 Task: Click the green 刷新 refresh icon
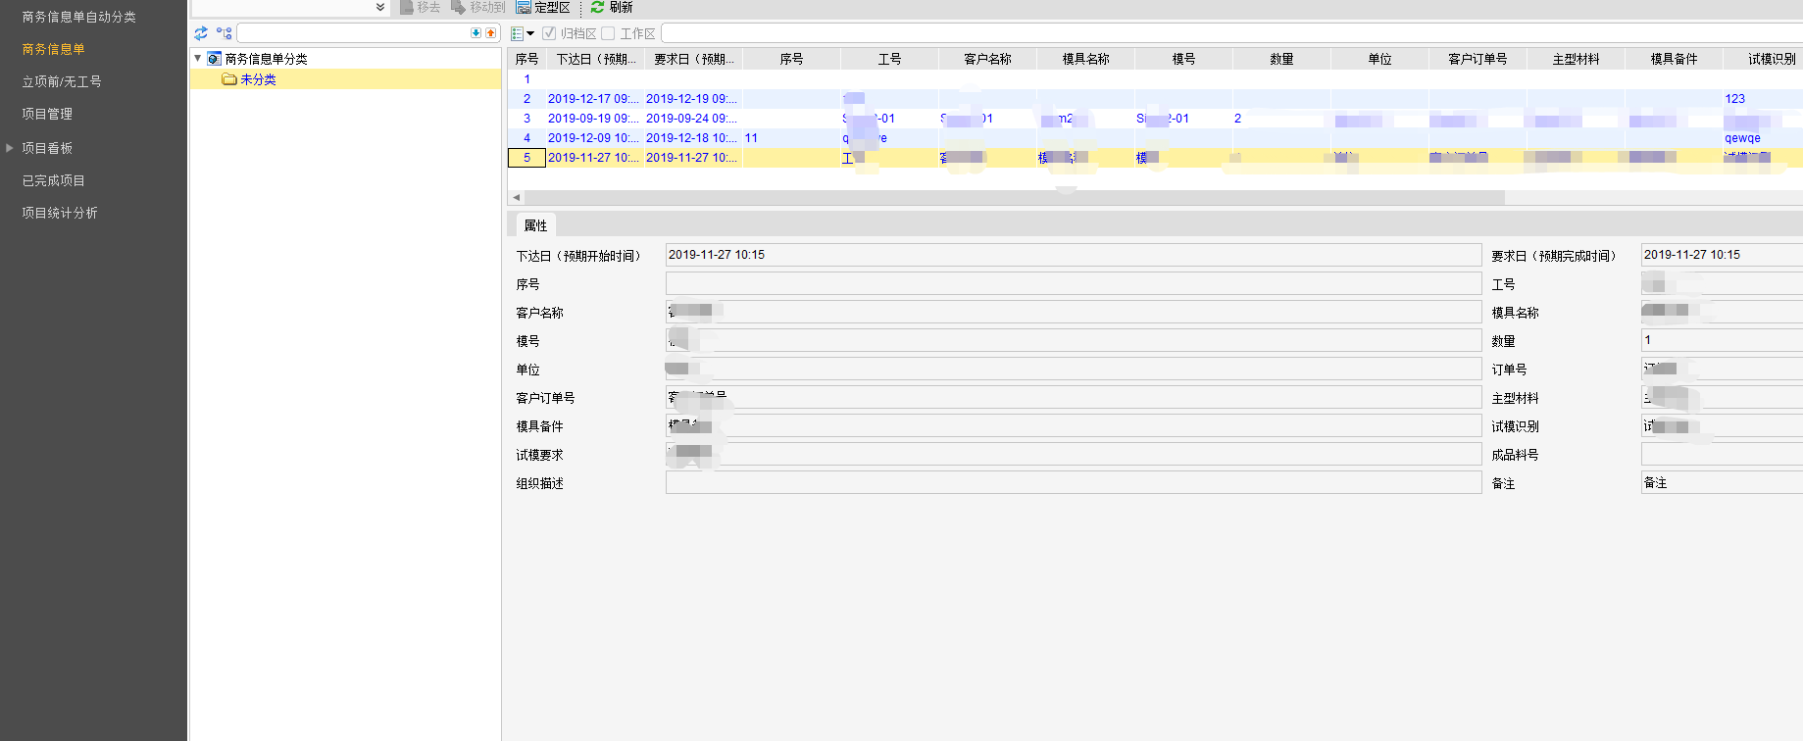tap(597, 8)
